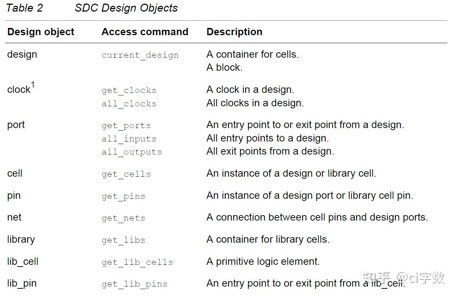The height and width of the screenshot is (296, 456).
Task: Click the 'get_cells' command
Action: [x=126, y=174]
